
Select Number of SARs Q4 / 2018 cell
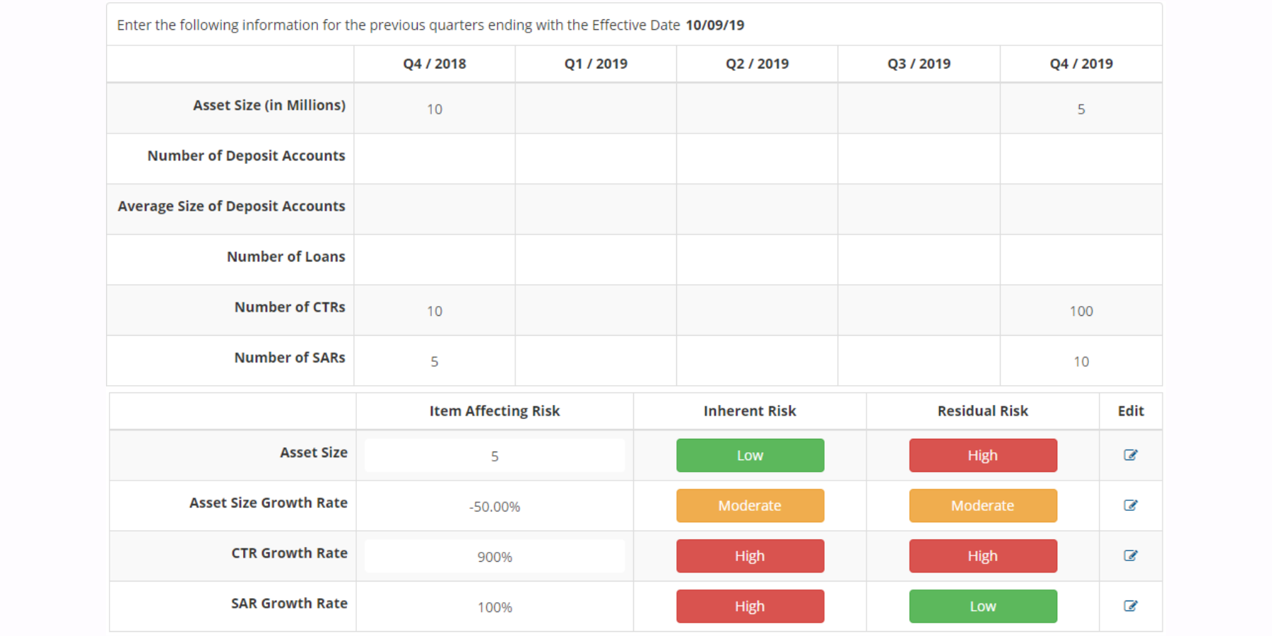(435, 361)
